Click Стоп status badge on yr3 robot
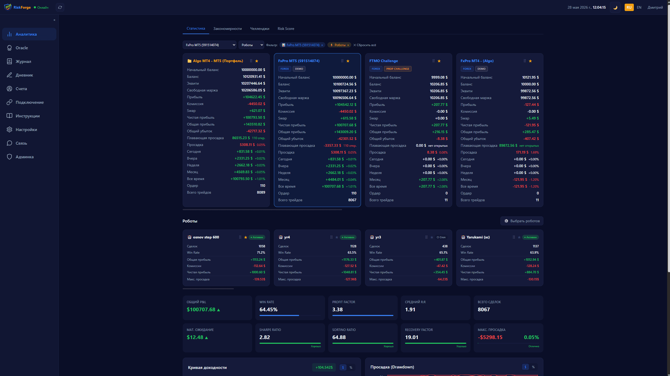 click(x=441, y=237)
